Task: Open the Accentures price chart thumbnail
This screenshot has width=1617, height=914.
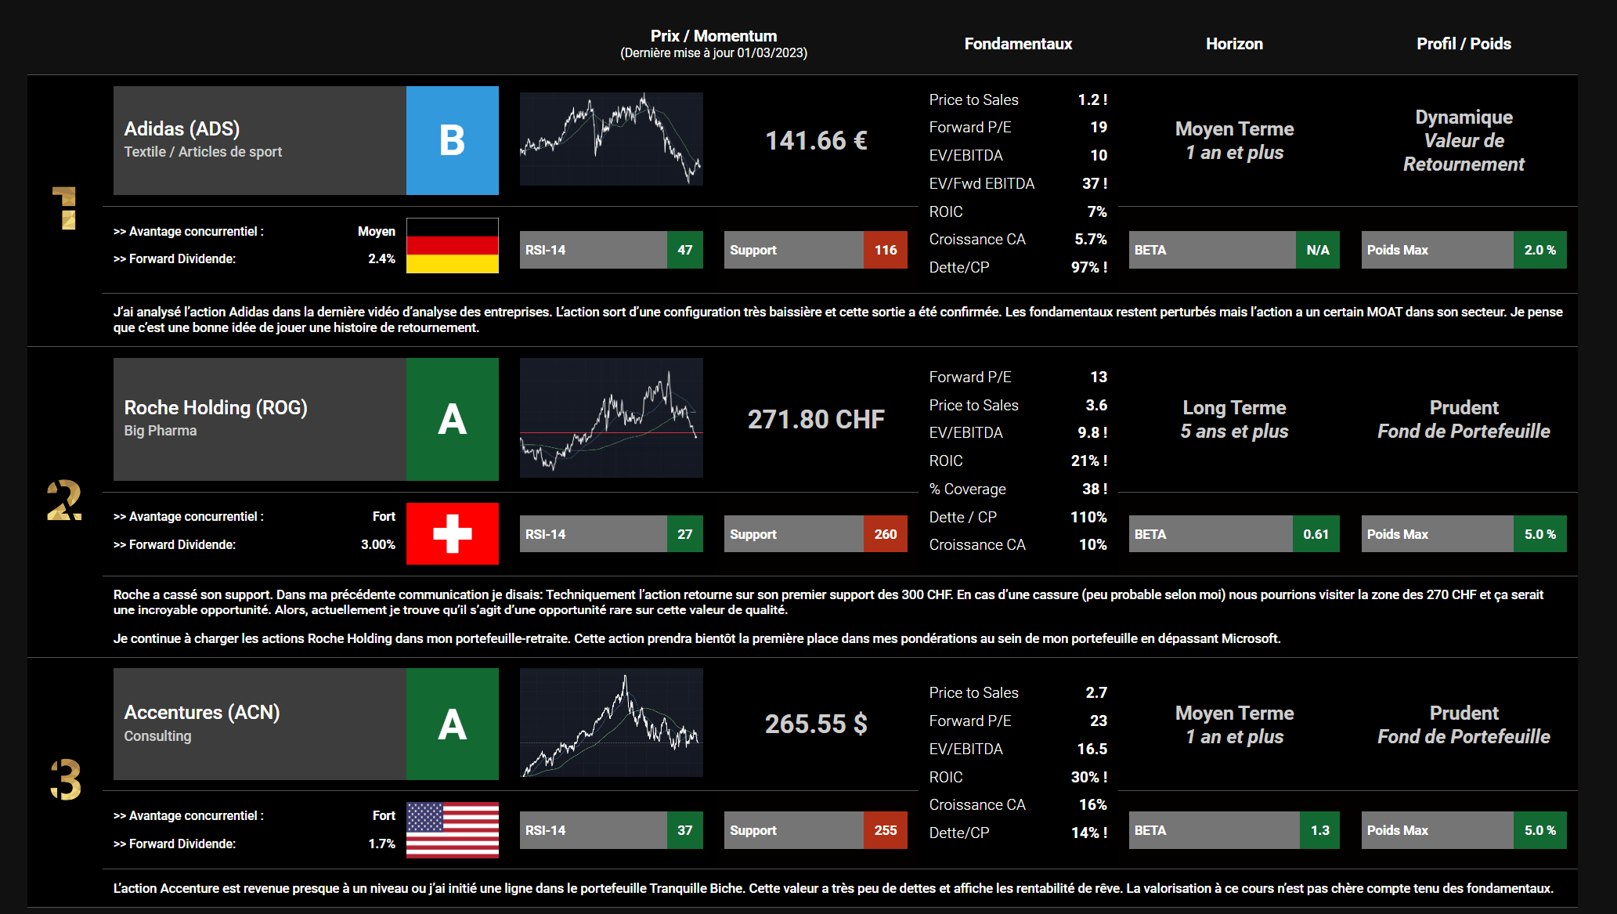Action: tap(611, 722)
